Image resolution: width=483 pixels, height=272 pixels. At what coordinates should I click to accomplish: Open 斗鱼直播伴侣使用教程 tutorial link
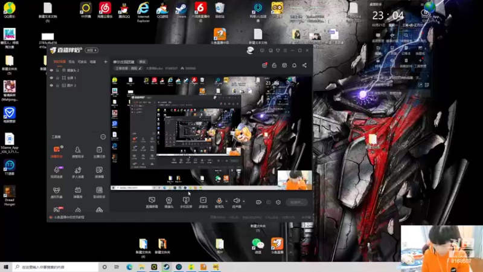point(69,217)
